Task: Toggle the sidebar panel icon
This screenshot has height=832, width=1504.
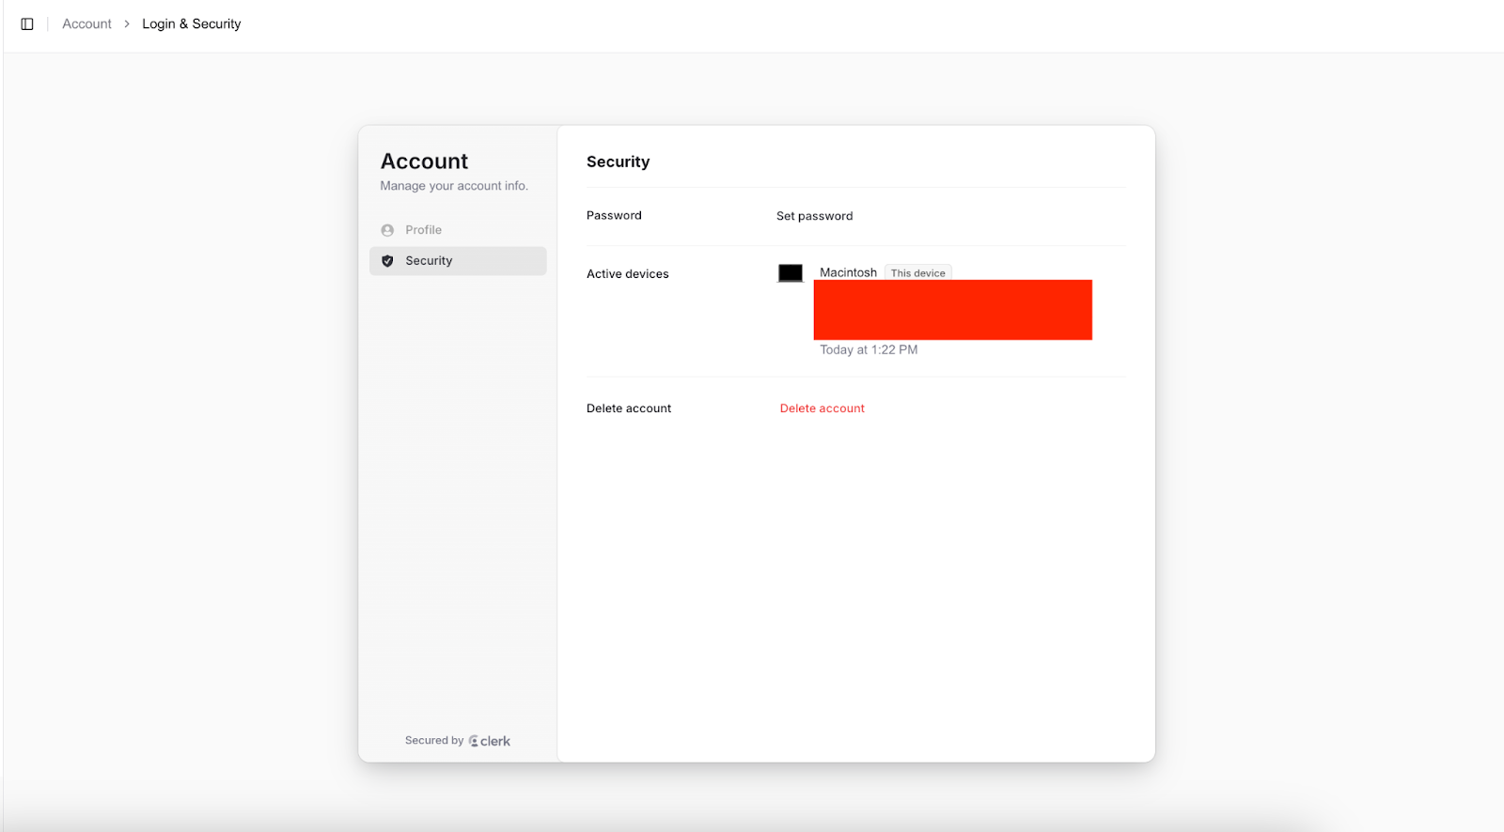Action: click(27, 24)
